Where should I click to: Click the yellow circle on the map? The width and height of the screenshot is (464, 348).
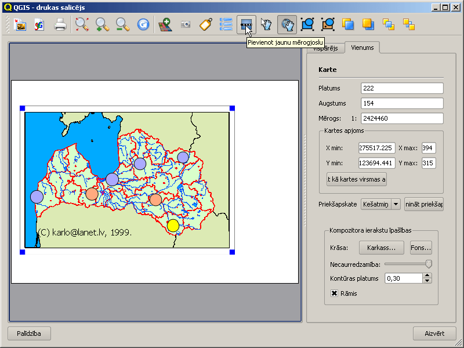pos(173,226)
